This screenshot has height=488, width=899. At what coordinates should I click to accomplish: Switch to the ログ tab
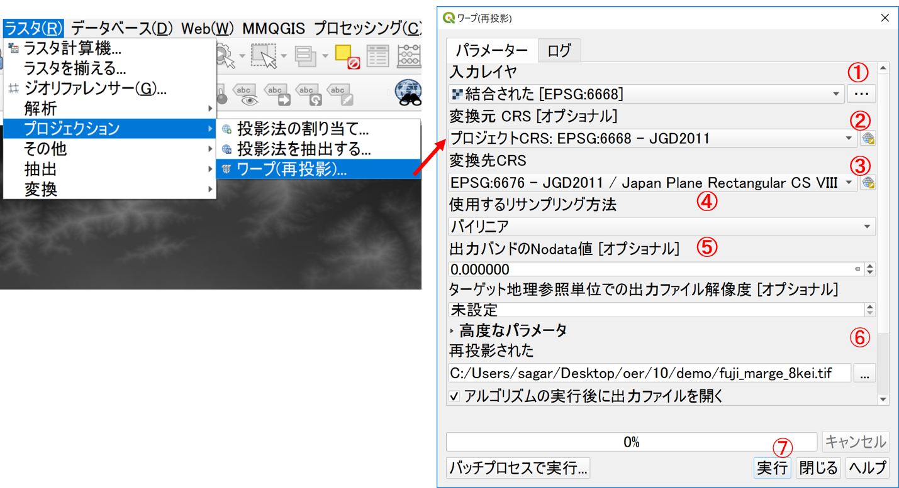[x=559, y=50]
